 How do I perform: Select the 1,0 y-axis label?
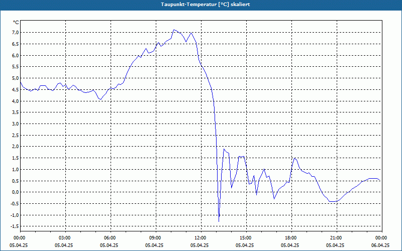[15, 170]
